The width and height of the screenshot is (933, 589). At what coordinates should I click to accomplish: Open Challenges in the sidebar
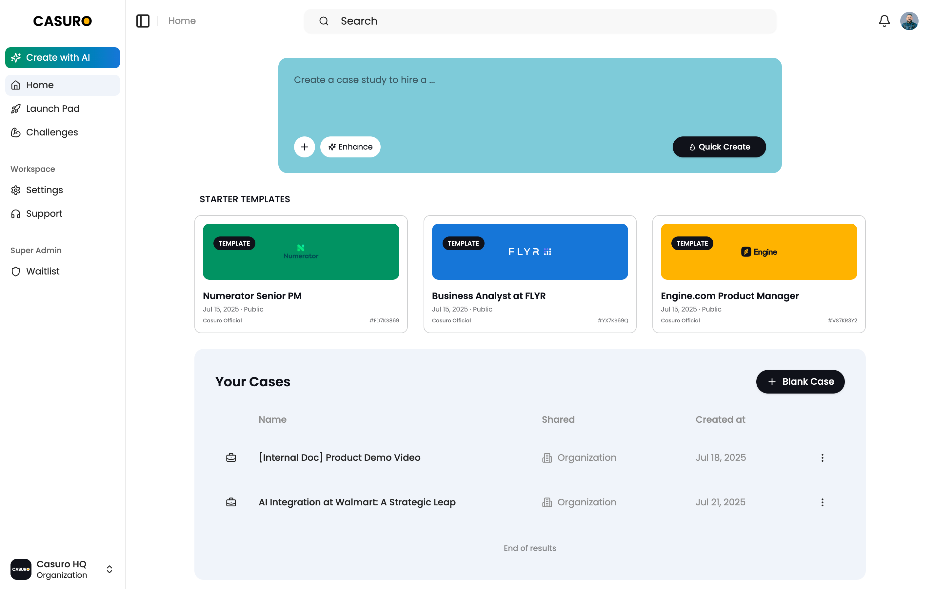52,132
